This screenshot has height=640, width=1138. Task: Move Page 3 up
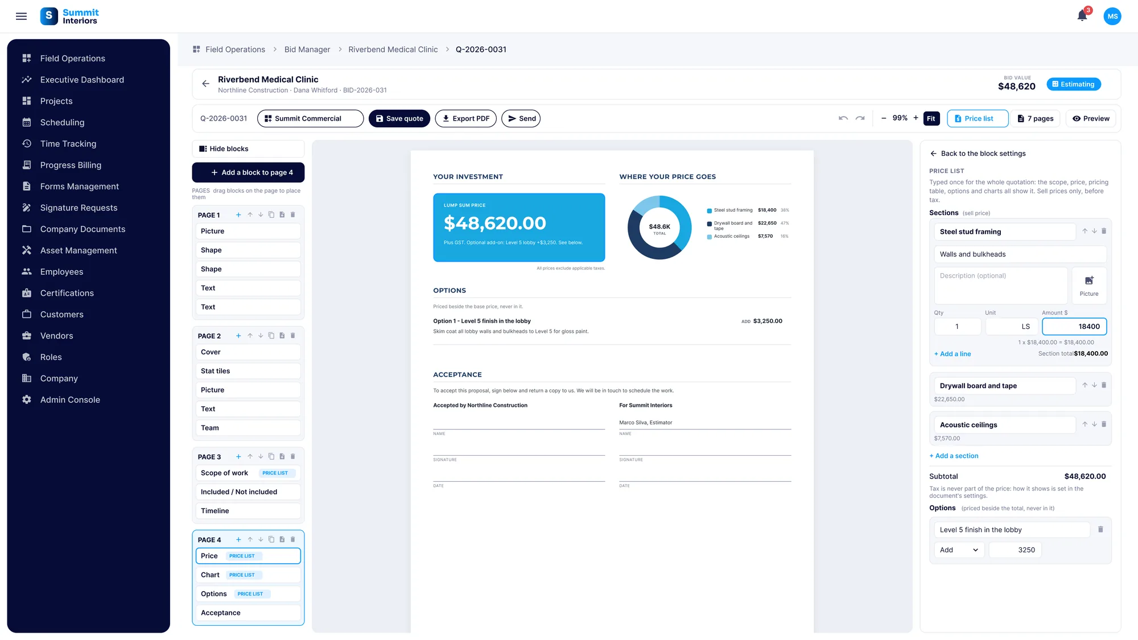click(x=250, y=457)
